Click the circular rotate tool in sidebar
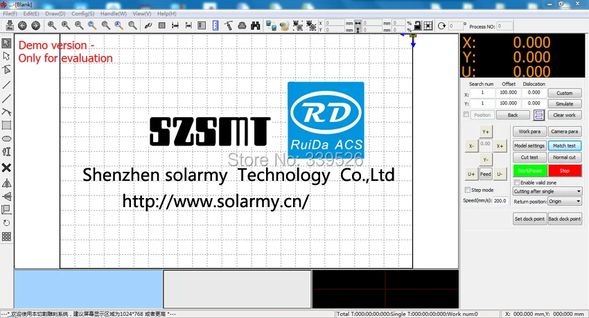Image resolution: width=589 pixels, height=318 pixels. pyautogui.click(x=6, y=222)
